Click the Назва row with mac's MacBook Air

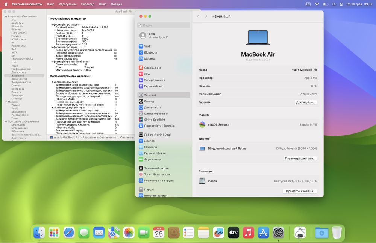258,70
